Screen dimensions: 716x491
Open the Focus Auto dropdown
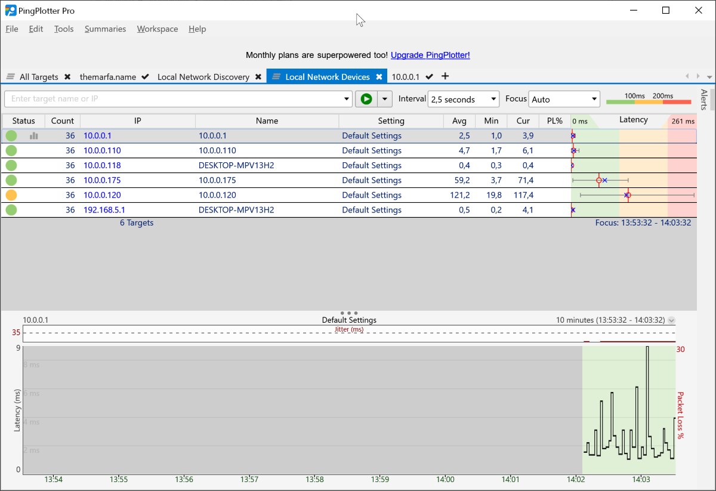tap(564, 99)
